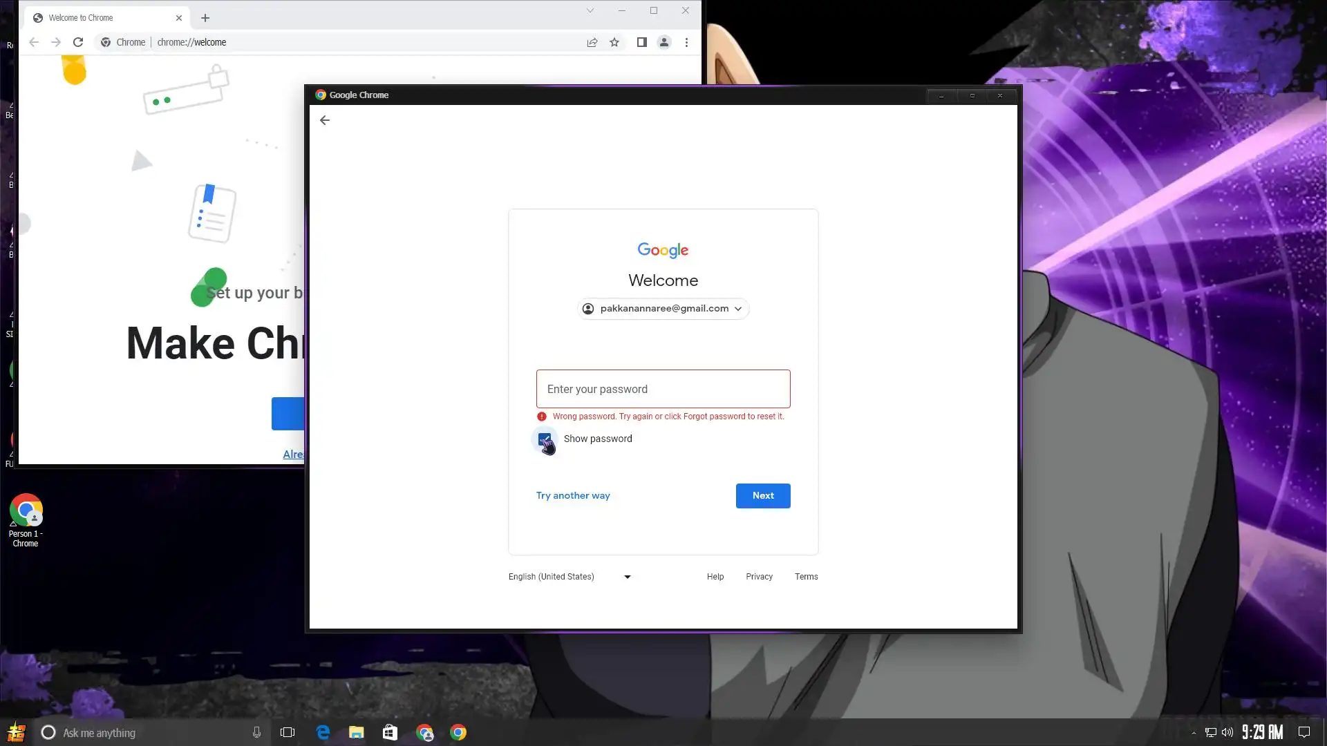Image resolution: width=1327 pixels, height=746 pixels.
Task: Open a new tab with plus button
Action: coord(205,18)
